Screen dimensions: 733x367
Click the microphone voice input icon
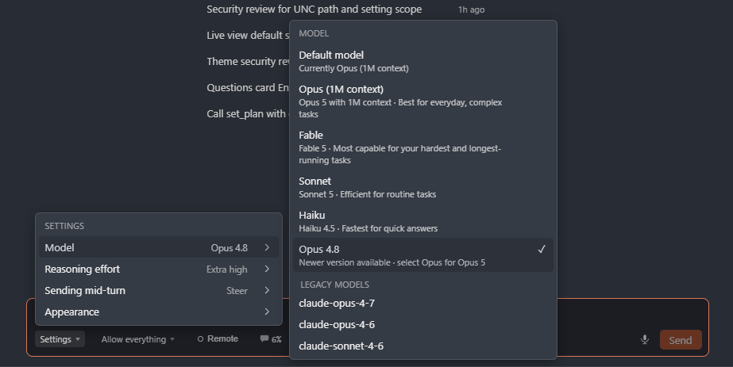644,339
